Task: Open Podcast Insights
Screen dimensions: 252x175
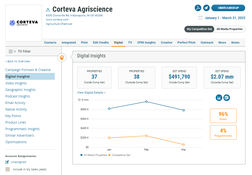Action: coord(18,96)
